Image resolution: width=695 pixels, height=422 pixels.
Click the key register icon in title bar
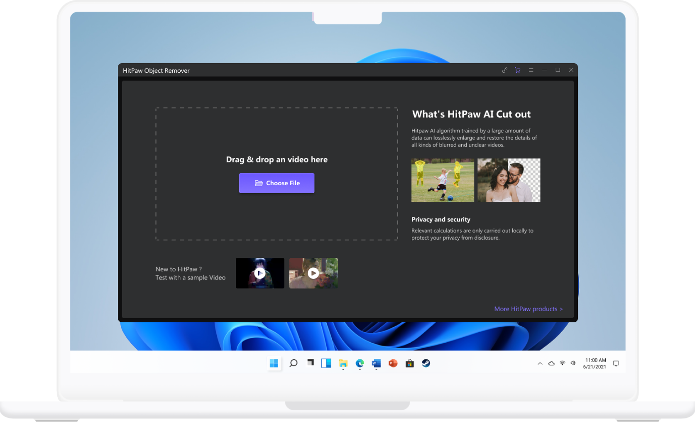click(504, 70)
